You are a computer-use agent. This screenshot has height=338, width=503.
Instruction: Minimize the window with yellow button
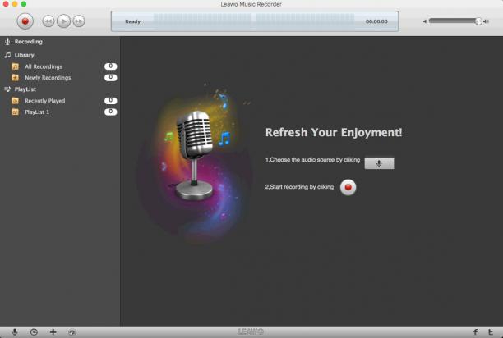pyautogui.click(x=15, y=4)
